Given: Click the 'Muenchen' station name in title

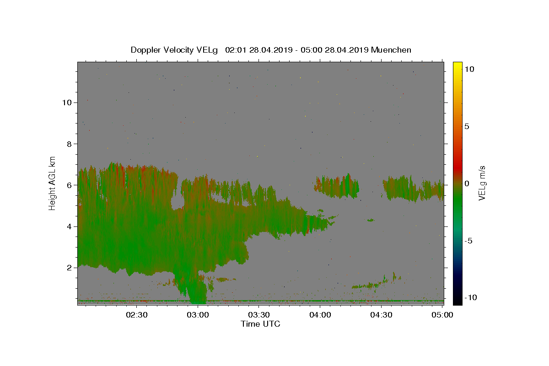Looking at the screenshot, I should click(x=391, y=50).
